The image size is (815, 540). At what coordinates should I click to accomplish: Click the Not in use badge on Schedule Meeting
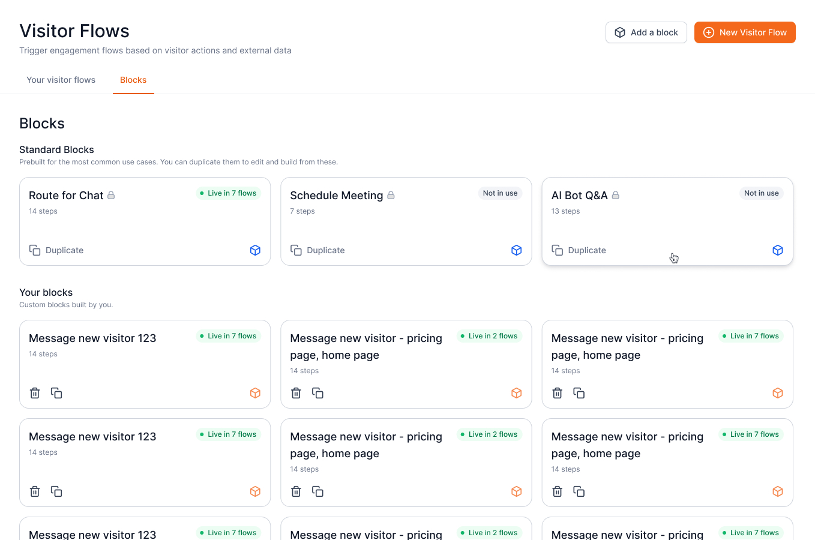(x=500, y=193)
